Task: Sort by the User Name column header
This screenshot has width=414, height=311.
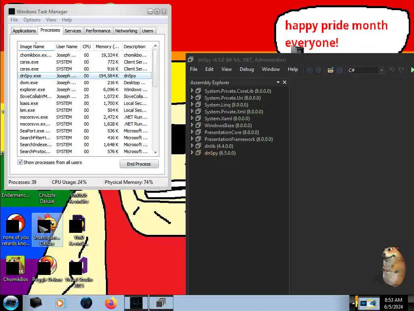Action: click(67, 47)
